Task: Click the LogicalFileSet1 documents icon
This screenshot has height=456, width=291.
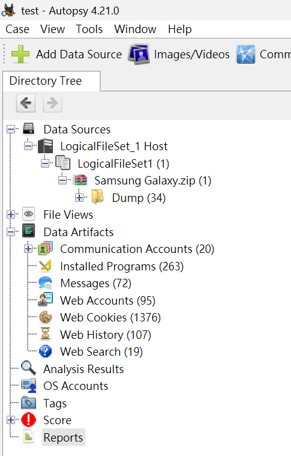Action: pos(63,163)
